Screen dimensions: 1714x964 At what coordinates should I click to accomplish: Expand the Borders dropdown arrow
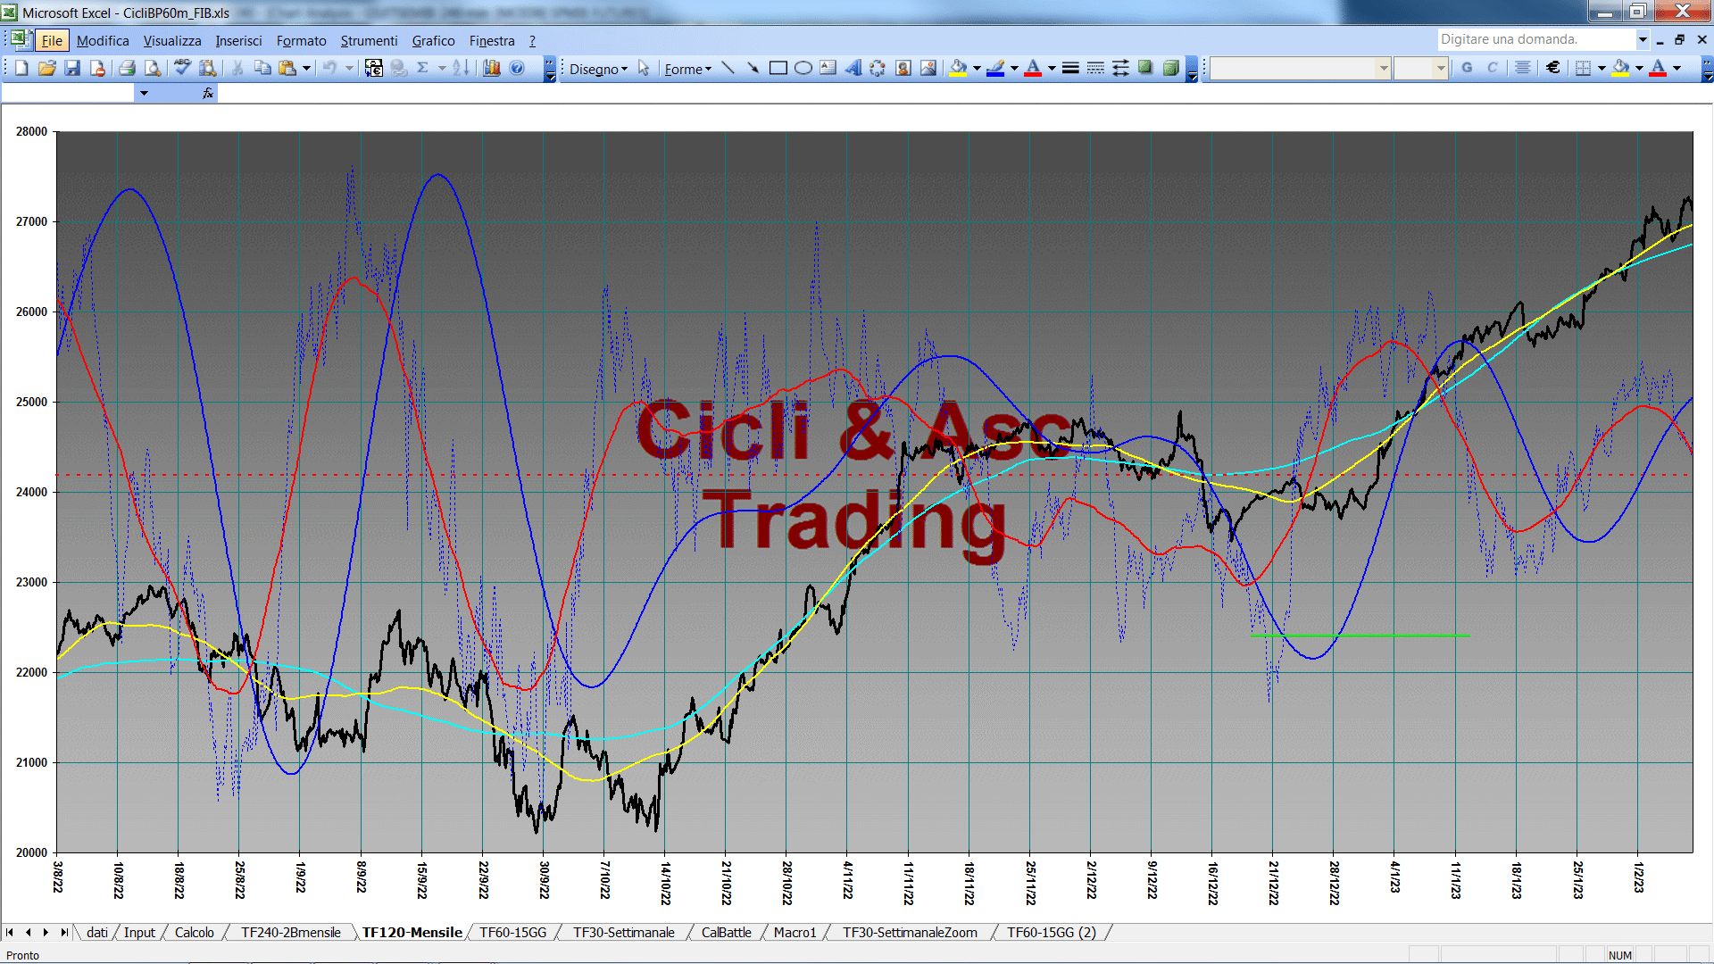(1602, 68)
